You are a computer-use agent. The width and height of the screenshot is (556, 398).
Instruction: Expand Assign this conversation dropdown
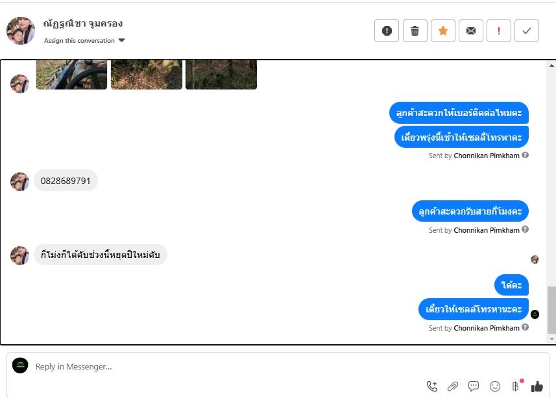coord(121,40)
